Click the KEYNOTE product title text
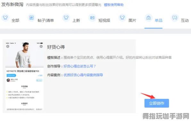Image resolution: width=191 pixels, height=122 pixels. tap(23, 71)
